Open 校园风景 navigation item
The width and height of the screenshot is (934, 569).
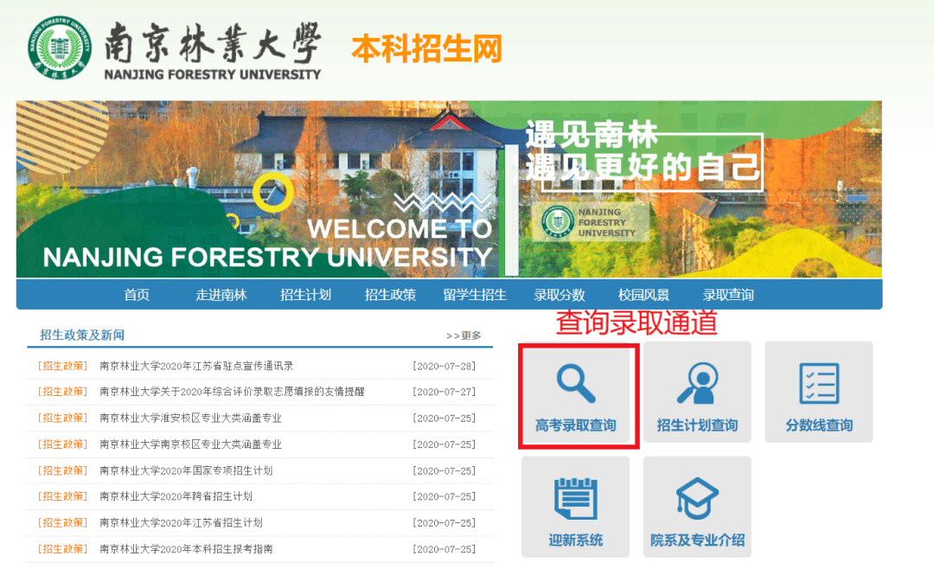pos(644,295)
